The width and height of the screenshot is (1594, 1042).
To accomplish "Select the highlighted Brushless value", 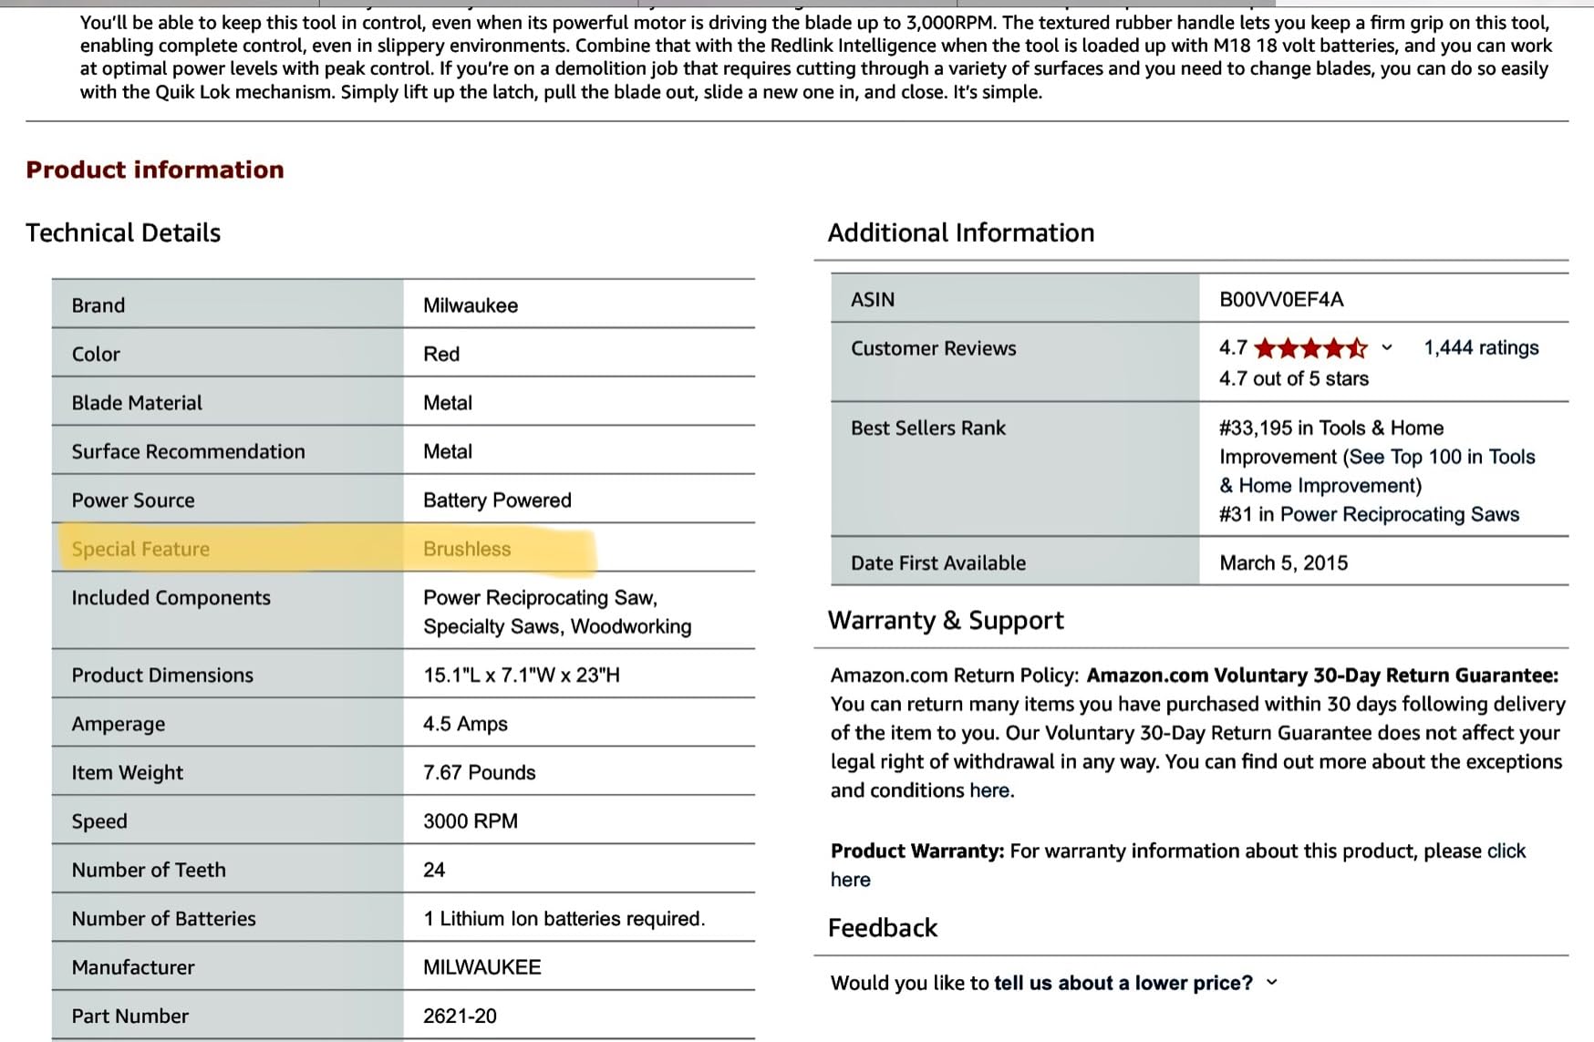I will click(x=467, y=549).
